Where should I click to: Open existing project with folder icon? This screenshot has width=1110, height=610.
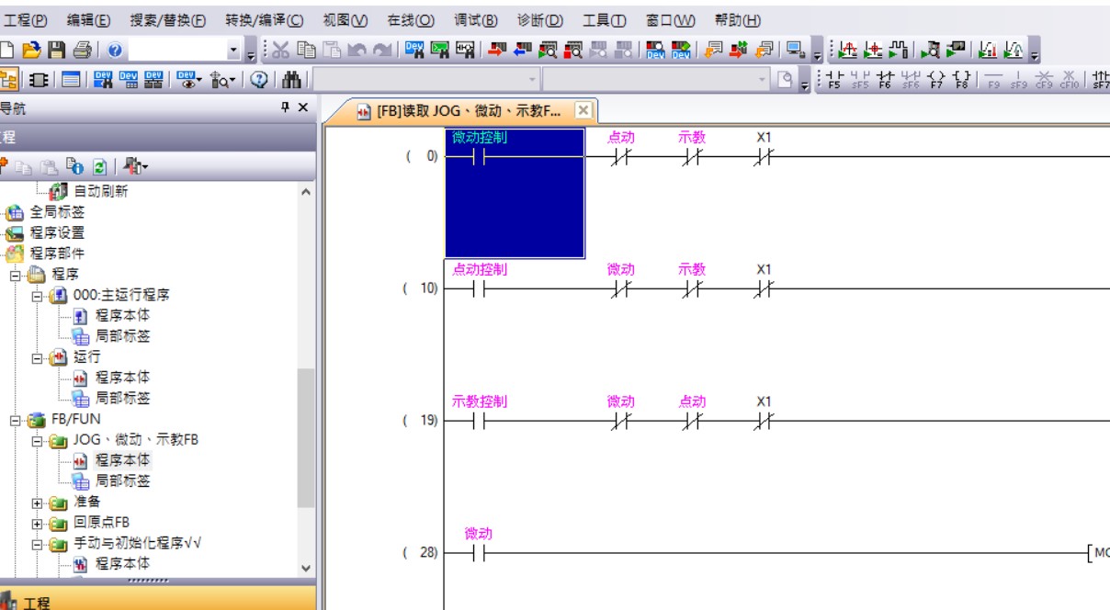pos(32,51)
